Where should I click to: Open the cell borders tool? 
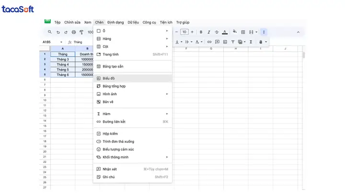(243, 32)
